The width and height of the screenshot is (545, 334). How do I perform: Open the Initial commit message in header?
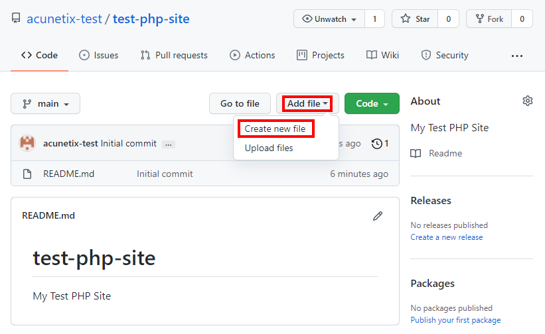(129, 143)
